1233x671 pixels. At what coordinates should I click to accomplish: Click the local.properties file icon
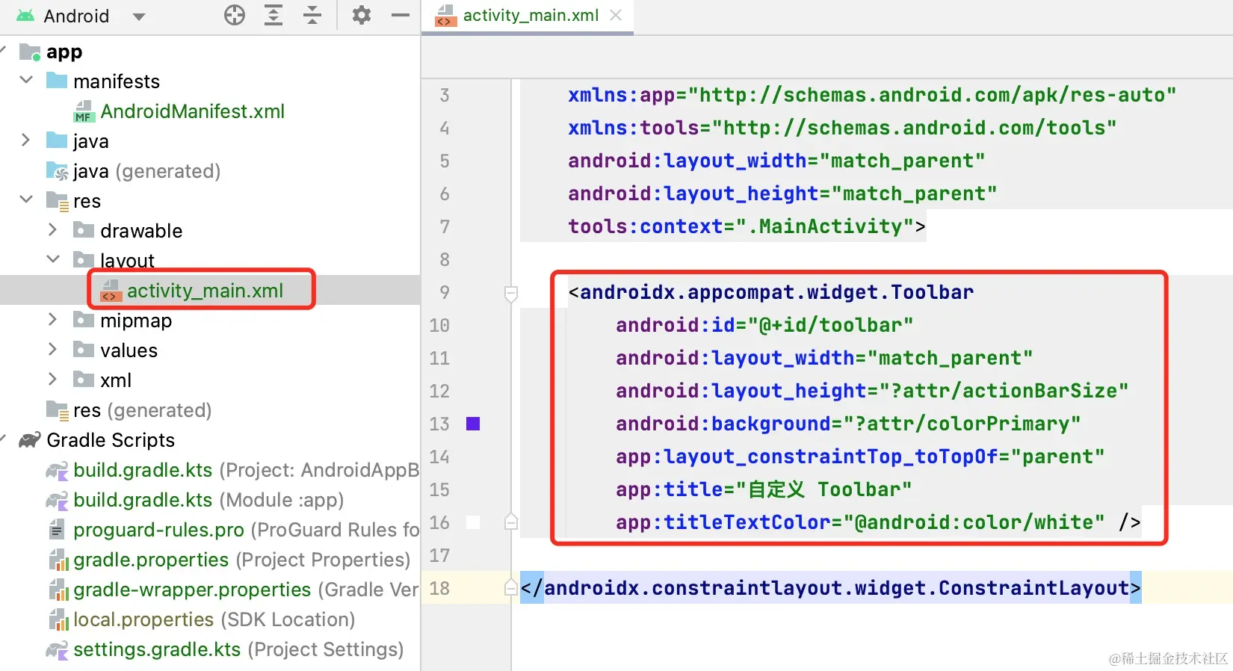58,619
